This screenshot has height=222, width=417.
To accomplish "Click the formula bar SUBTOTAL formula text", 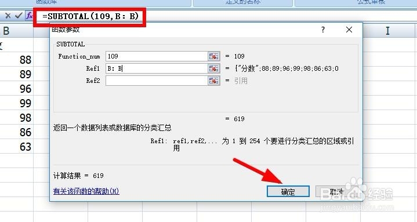I will pos(90,16).
